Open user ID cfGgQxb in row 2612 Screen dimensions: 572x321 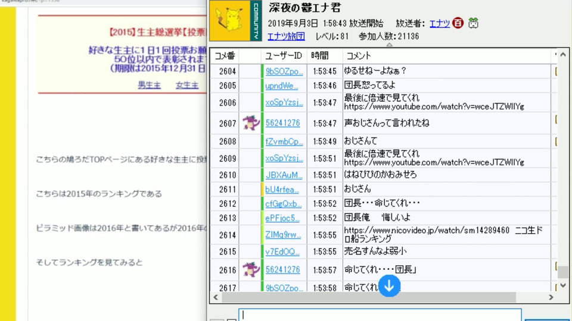284,204
